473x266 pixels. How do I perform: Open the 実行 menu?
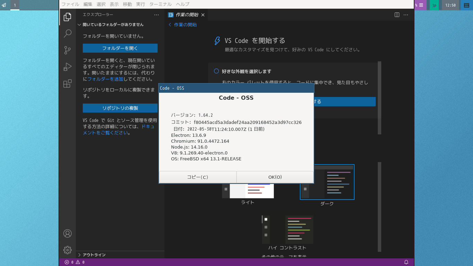[141, 4]
